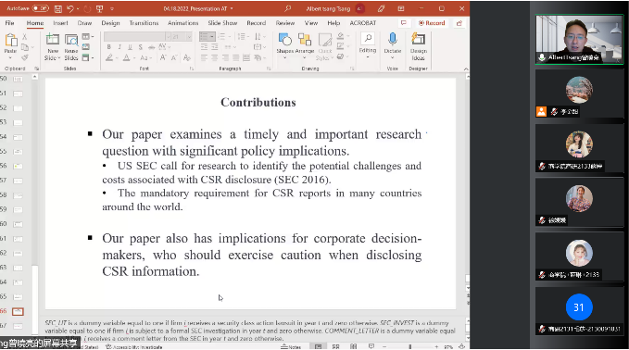
Task: Select slide 66 thumbnail
Action: (18, 311)
